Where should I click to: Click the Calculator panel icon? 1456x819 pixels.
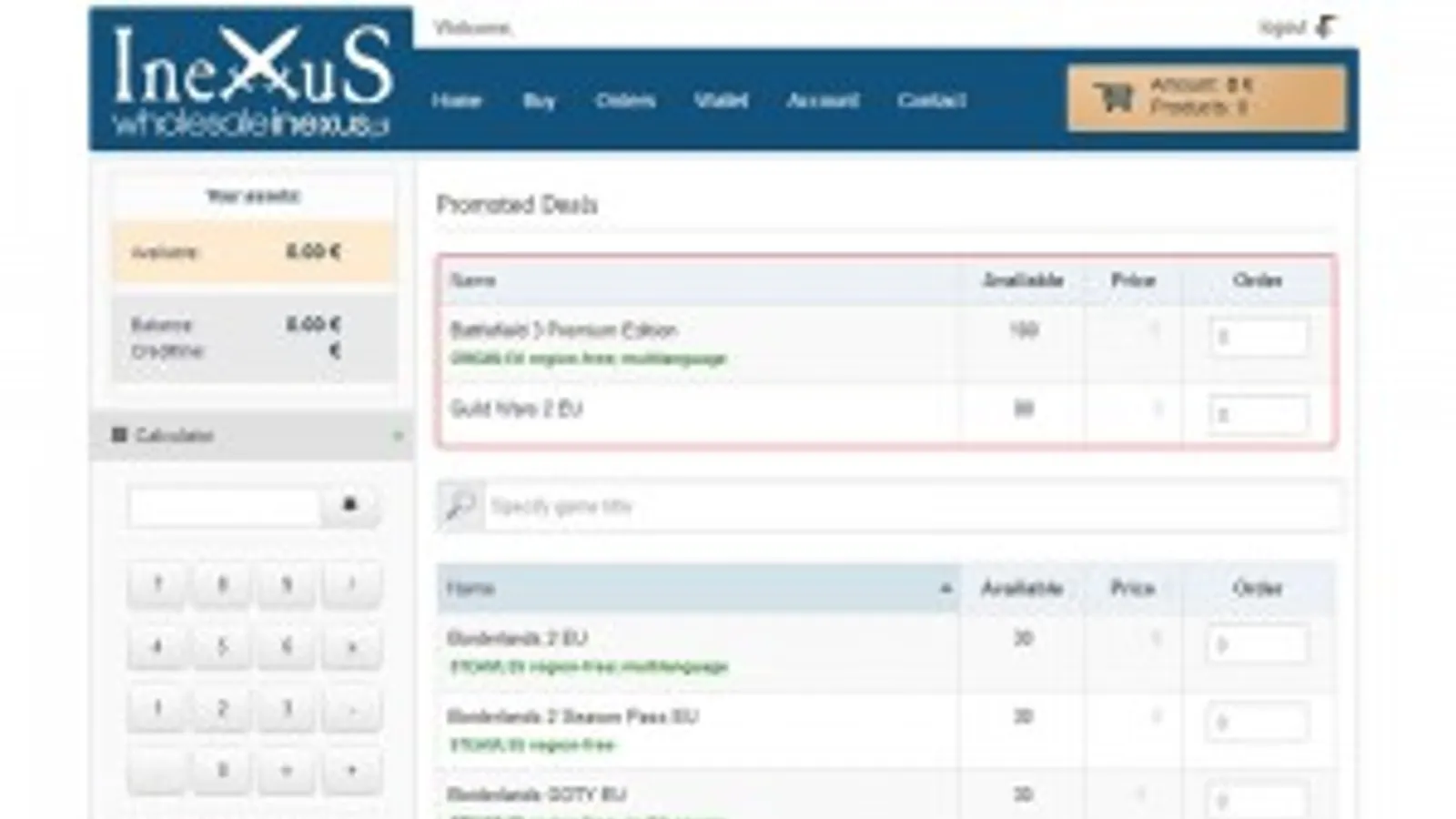[x=118, y=435]
